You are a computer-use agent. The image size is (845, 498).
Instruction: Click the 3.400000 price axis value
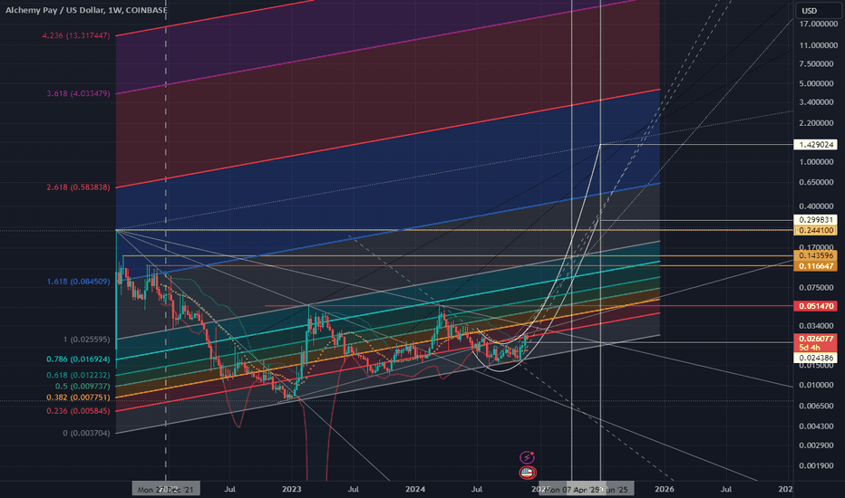point(818,102)
